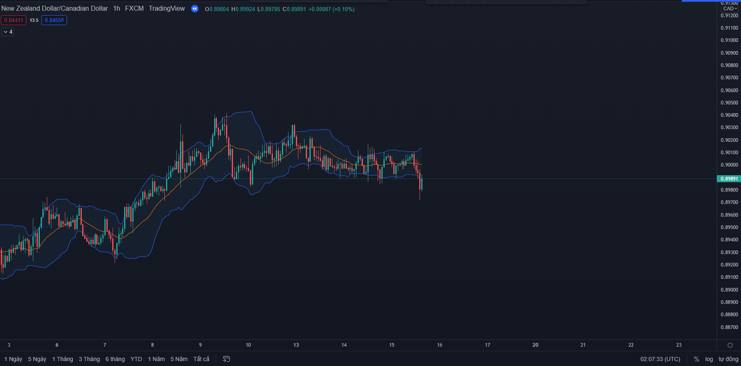
Task: Click the 1h interval label in legend
Action: pyautogui.click(x=117, y=9)
